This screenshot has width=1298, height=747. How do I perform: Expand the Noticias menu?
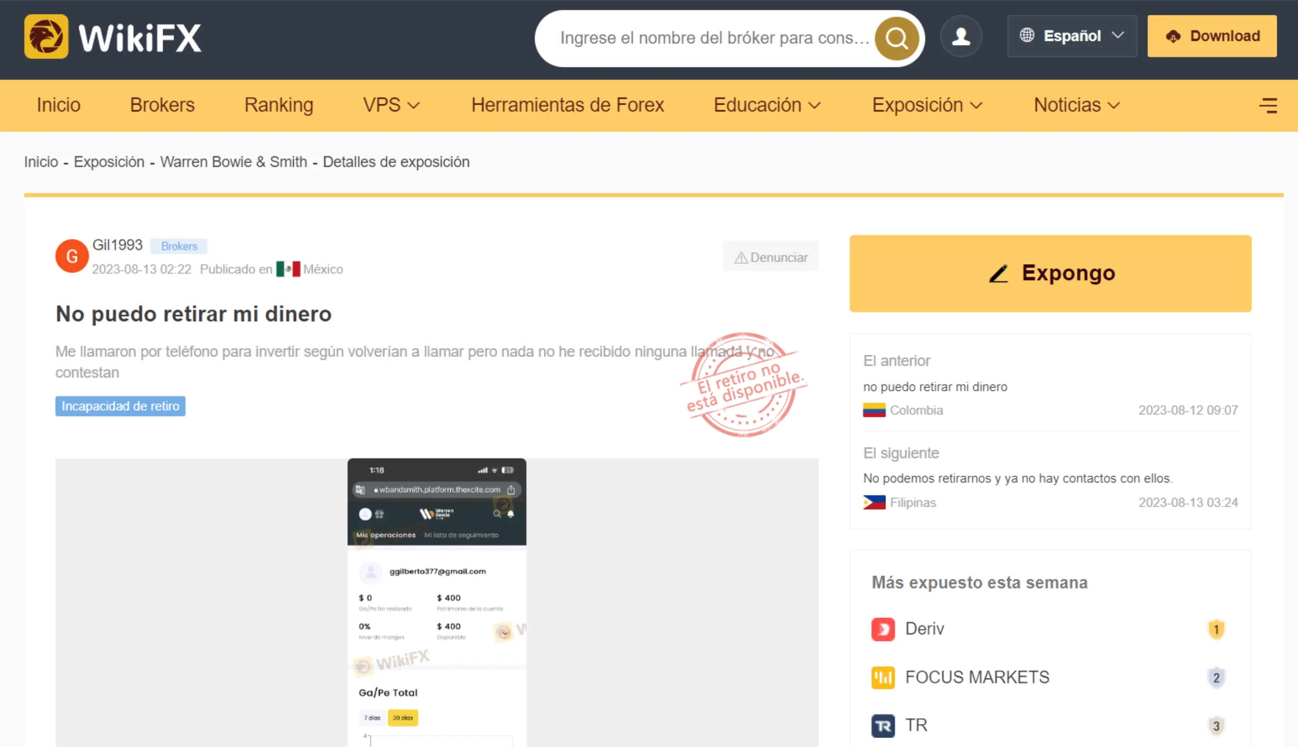(x=1077, y=105)
